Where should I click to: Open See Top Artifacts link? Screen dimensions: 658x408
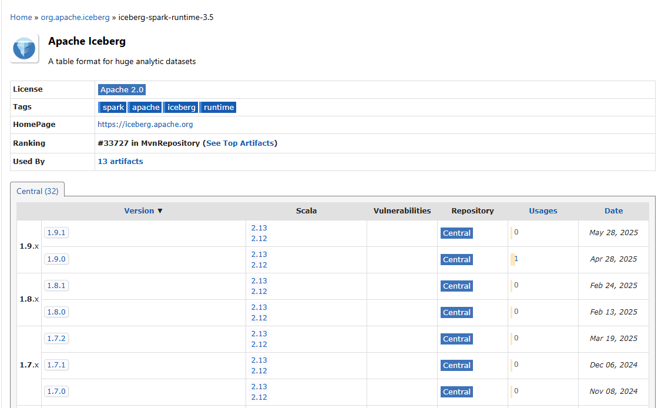coord(240,143)
